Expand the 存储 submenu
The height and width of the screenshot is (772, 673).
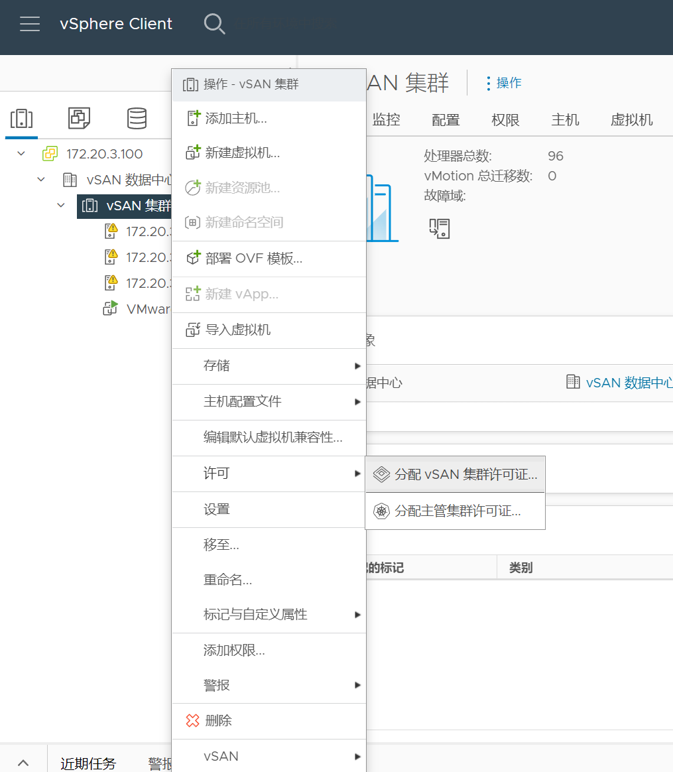point(269,366)
